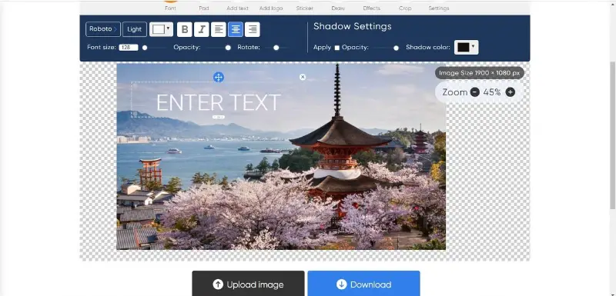
Task: Enable the shadow Apply checkbox
Action: click(336, 48)
